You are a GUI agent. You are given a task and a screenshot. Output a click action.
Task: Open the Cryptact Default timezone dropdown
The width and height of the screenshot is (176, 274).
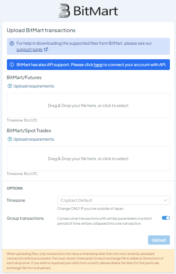[114, 200]
